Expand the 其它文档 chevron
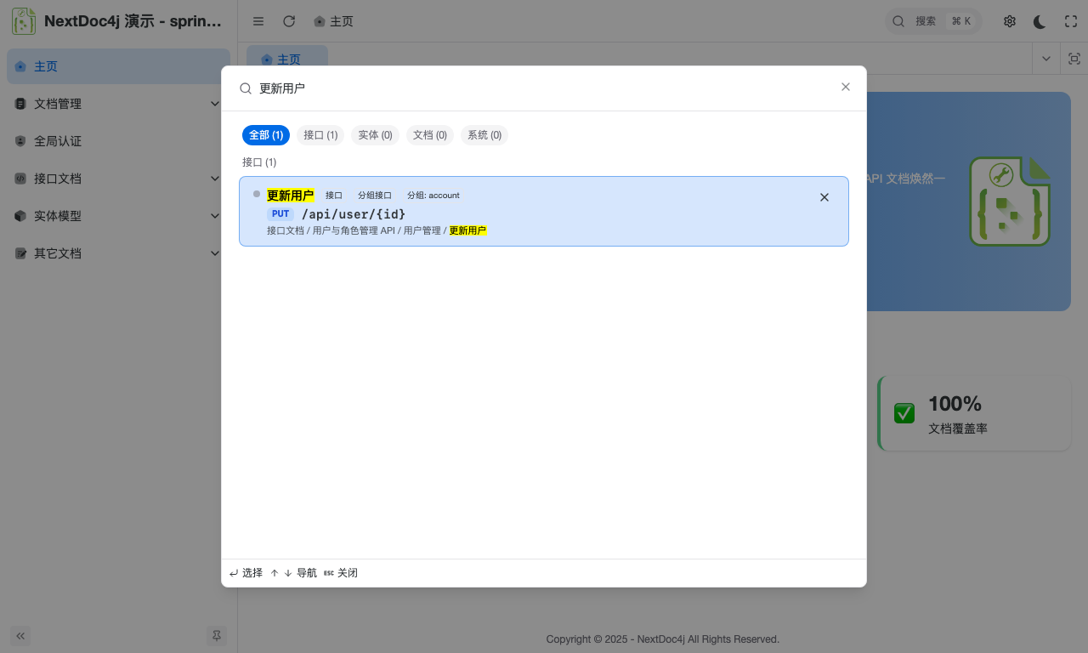 (x=215, y=253)
